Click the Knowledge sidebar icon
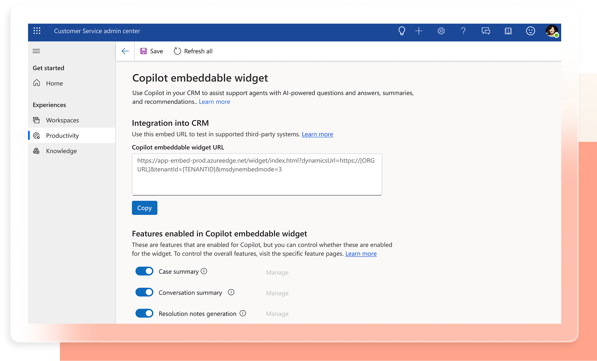Screen dimensions: 597x361 pyautogui.click(x=36, y=151)
